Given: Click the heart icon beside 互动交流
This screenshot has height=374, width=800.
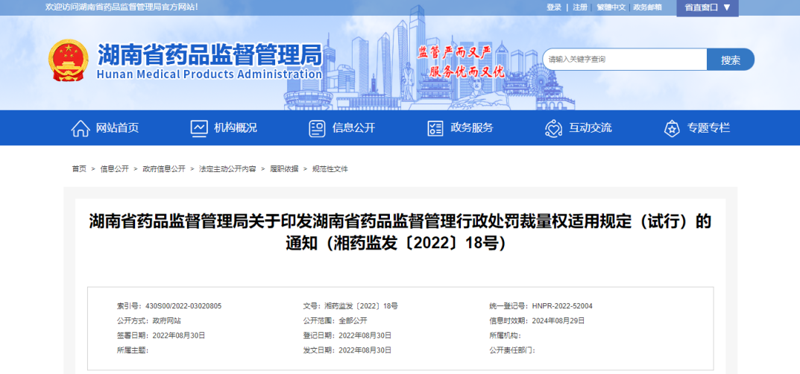Looking at the screenshot, I should click(553, 128).
